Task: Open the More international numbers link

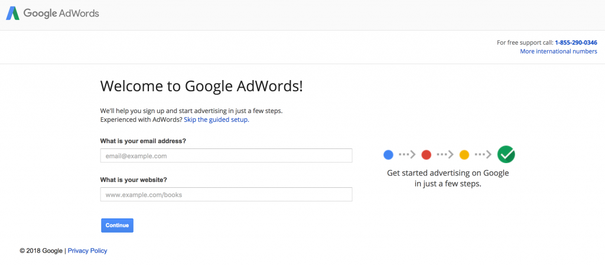Action: (x=558, y=51)
